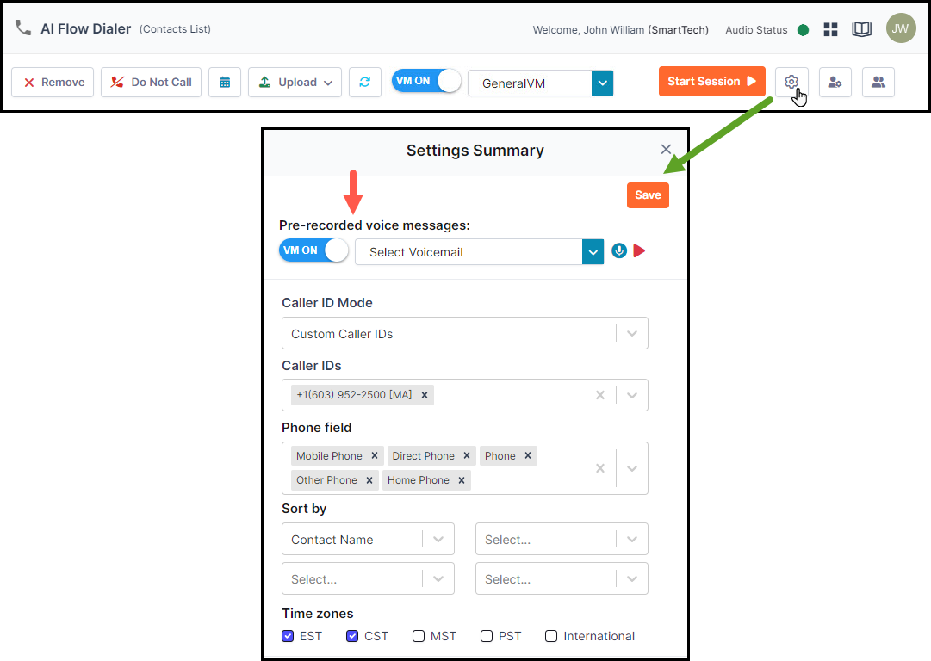
Task: Click the phone icon beside AI Flow Dialer
Action: (x=23, y=28)
